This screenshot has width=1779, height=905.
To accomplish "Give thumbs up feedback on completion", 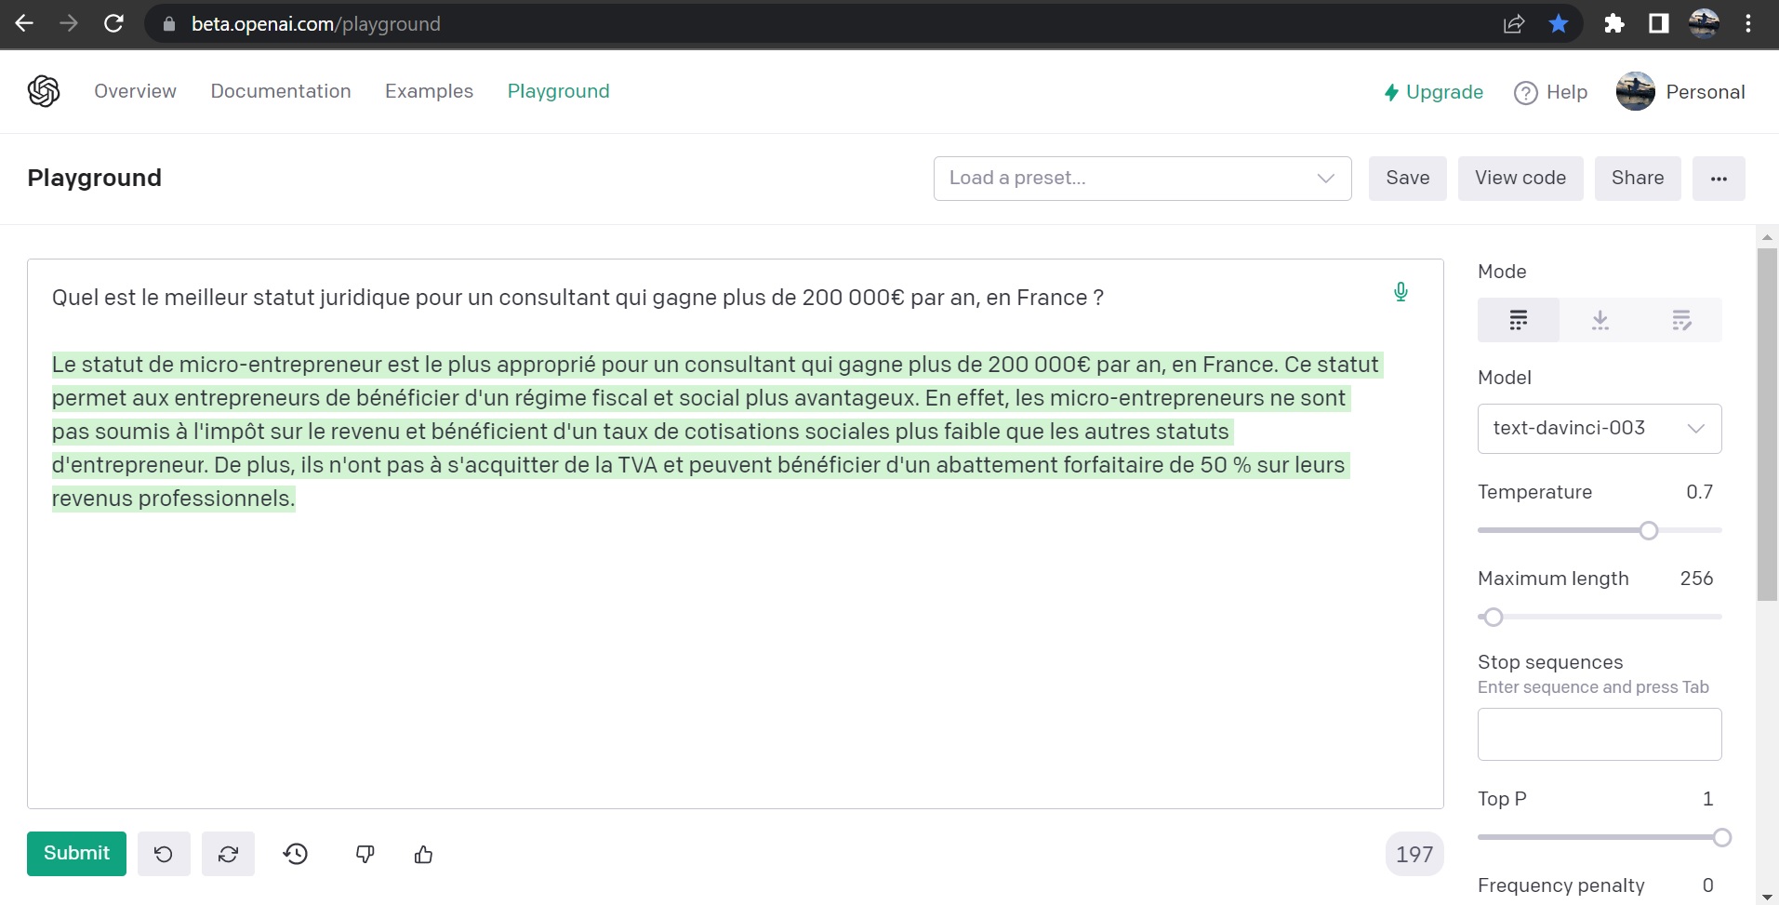I will tap(424, 854).
